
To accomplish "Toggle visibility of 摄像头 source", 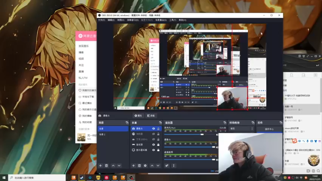I will (x=153, y=128).
